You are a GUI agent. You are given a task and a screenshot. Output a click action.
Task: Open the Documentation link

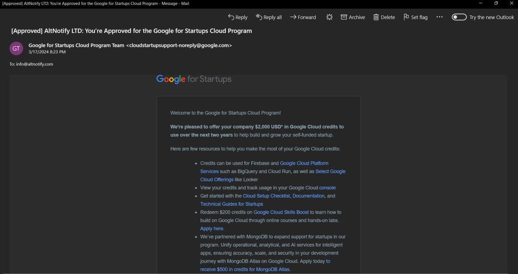pyautogui.click(x=308, y=196)
